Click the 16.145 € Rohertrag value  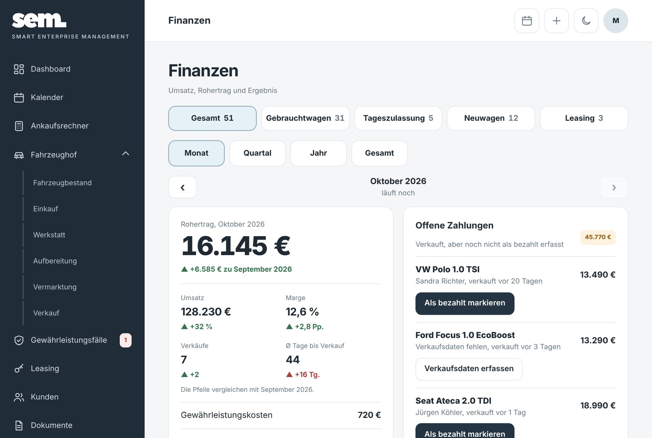click(x=236, y=246)
